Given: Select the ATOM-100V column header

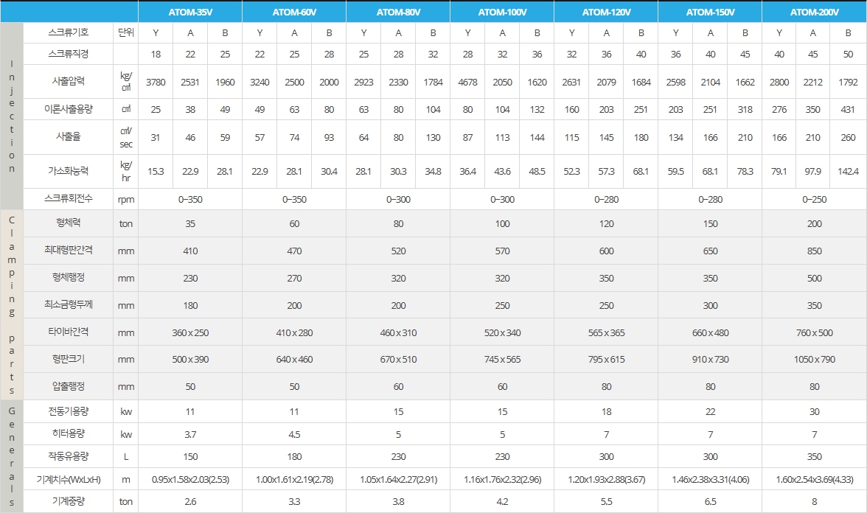Looking at the screenshot, I should [x=502, y=12].
